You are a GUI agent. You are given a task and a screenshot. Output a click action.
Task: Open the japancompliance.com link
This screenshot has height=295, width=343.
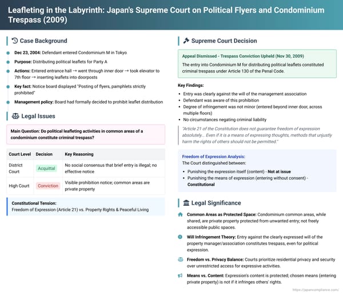click(x=312, y=290)
